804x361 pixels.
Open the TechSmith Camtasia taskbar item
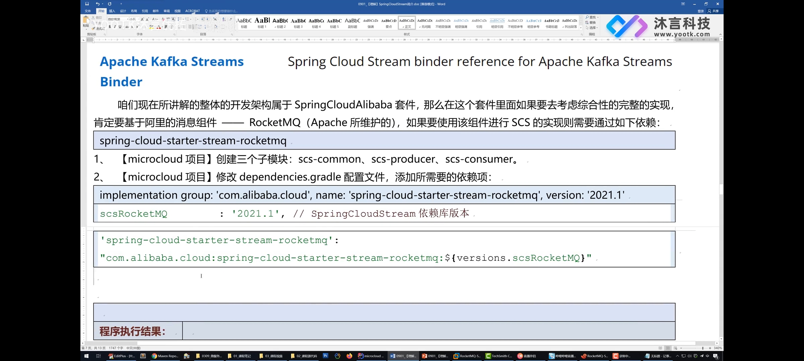499,356
